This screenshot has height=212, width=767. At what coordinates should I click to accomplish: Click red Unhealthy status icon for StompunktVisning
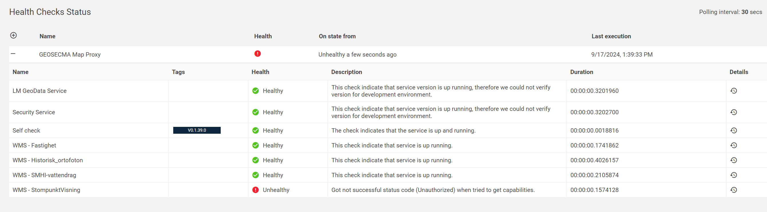tap(256, 190)
